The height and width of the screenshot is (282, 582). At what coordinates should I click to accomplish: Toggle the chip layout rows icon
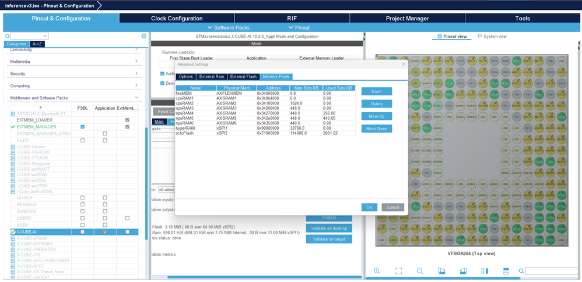click(506, 271)
